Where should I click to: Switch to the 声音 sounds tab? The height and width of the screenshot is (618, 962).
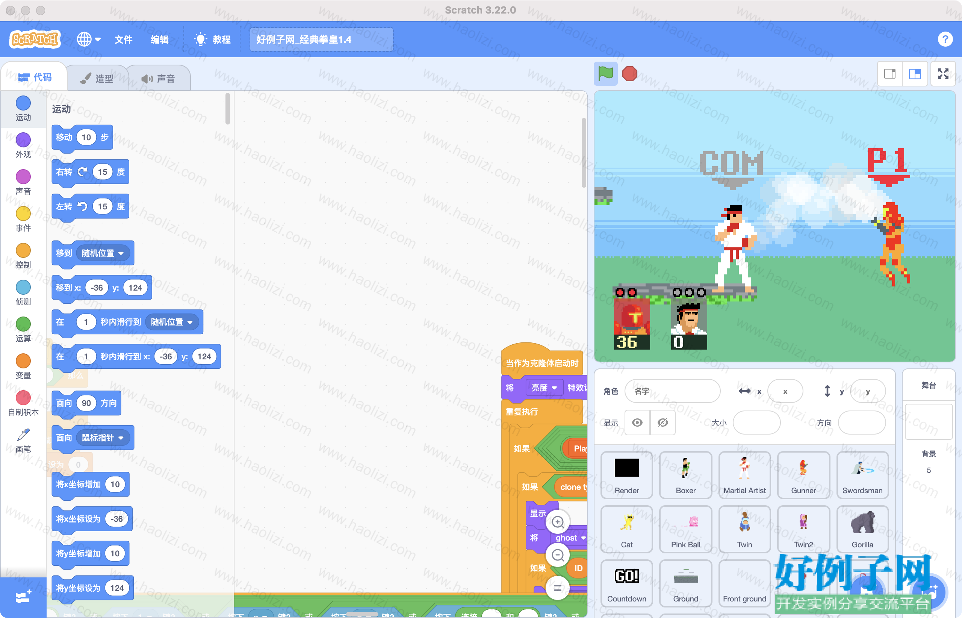coord(158,78)
